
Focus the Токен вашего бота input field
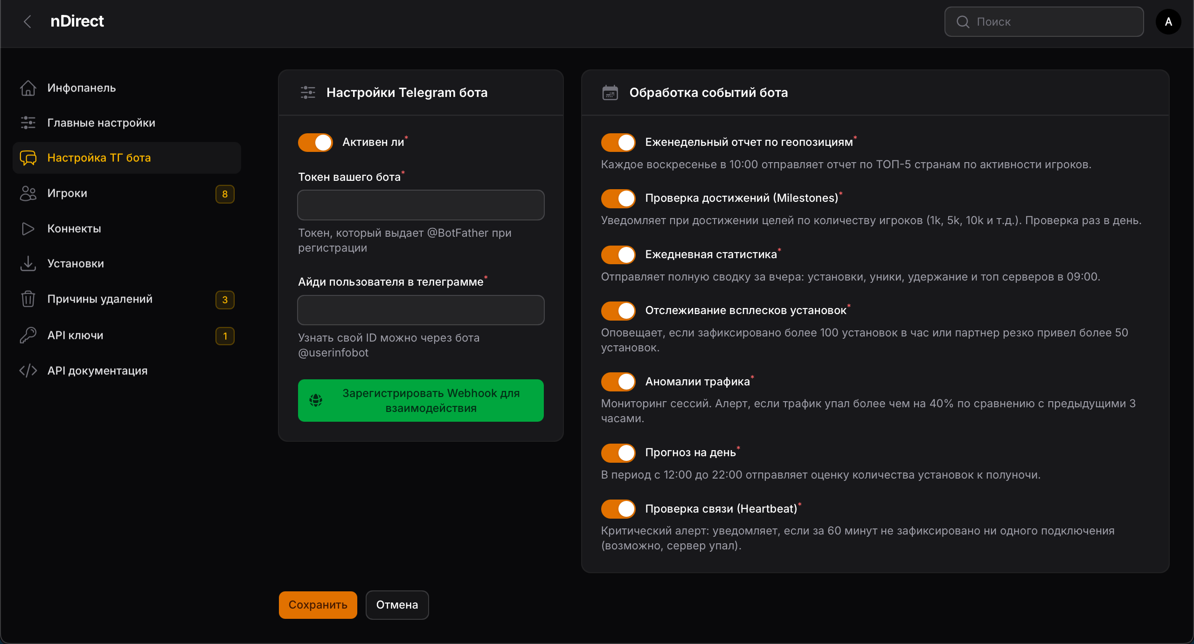(421, 205)
